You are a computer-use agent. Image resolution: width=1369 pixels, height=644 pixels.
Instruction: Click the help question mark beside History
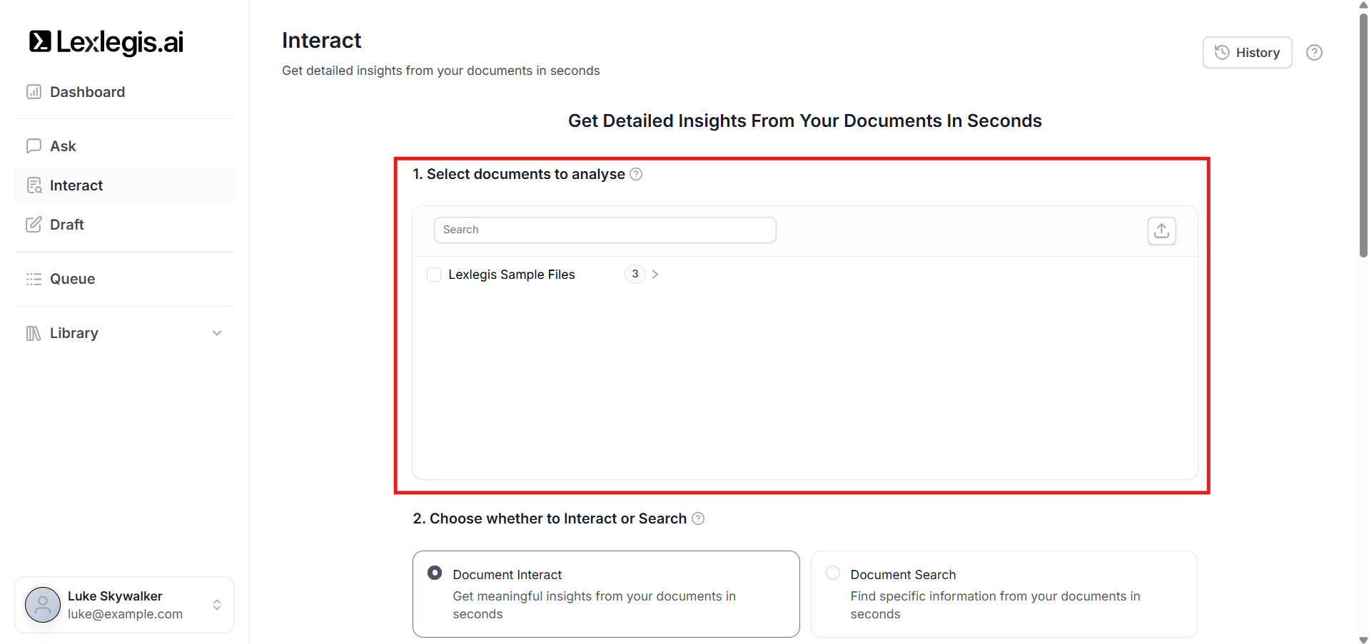pyautogui.click(x=1314, y=53)
